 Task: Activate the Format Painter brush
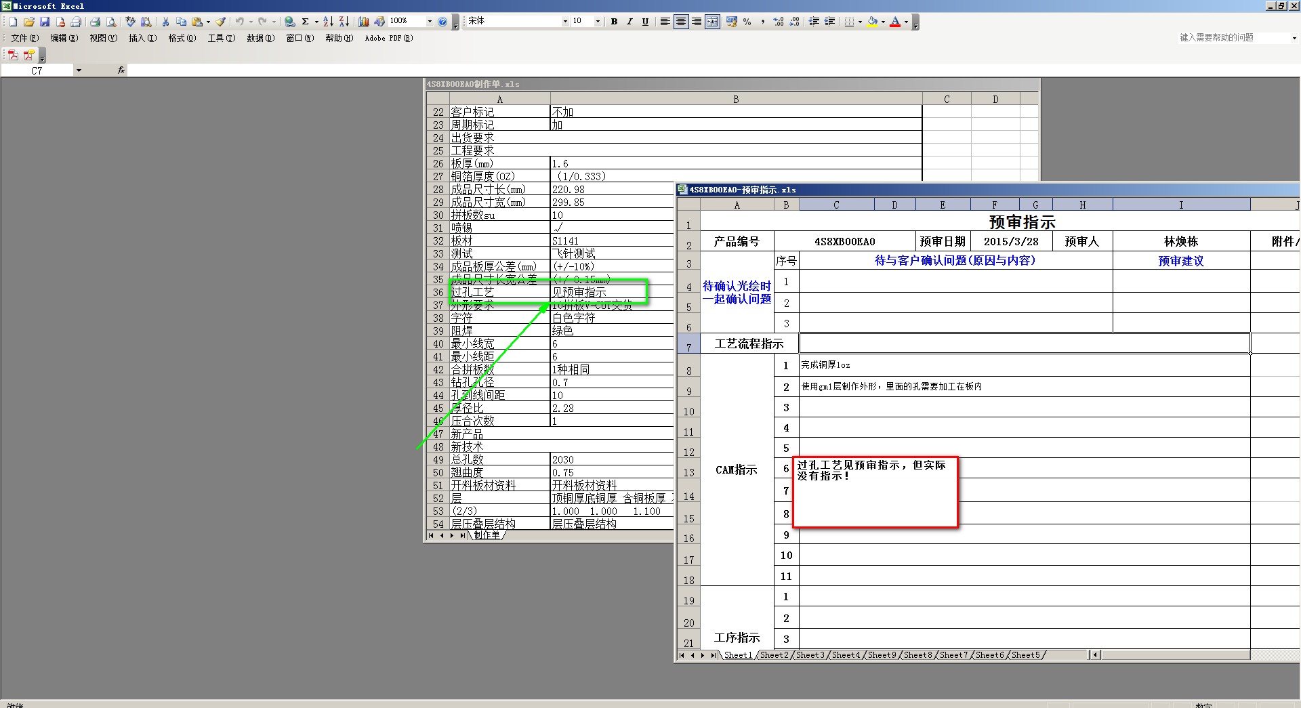[221, 22]
